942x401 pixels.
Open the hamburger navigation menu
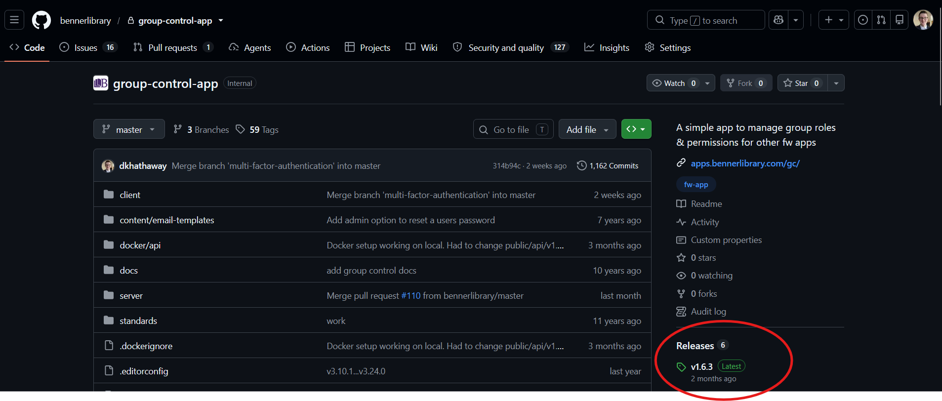click(14, 20)
